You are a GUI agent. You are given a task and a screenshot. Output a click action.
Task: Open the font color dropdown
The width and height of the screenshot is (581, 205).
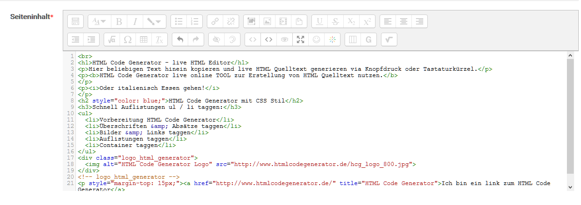coord(154,21)
